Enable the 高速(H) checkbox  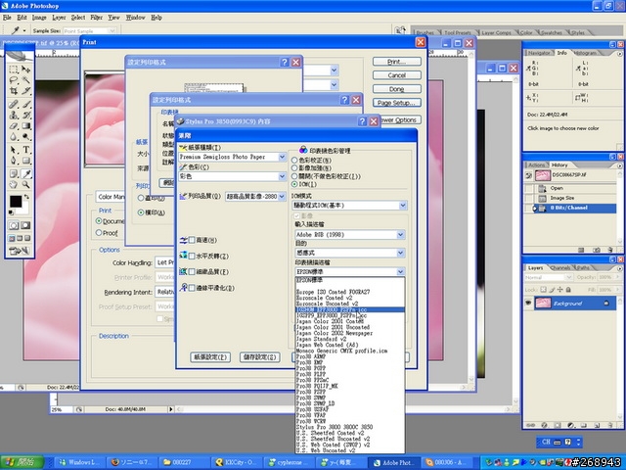point(192,240)
